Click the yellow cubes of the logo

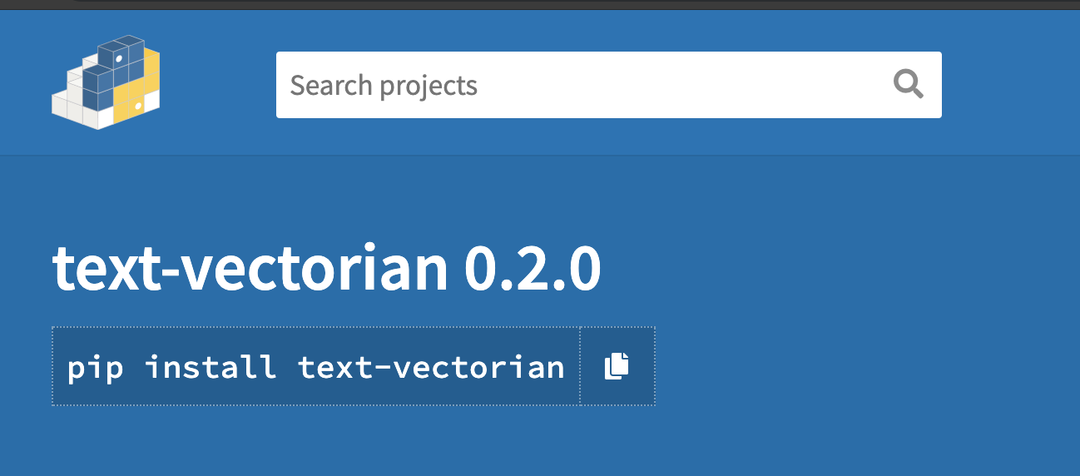[141, 92]
